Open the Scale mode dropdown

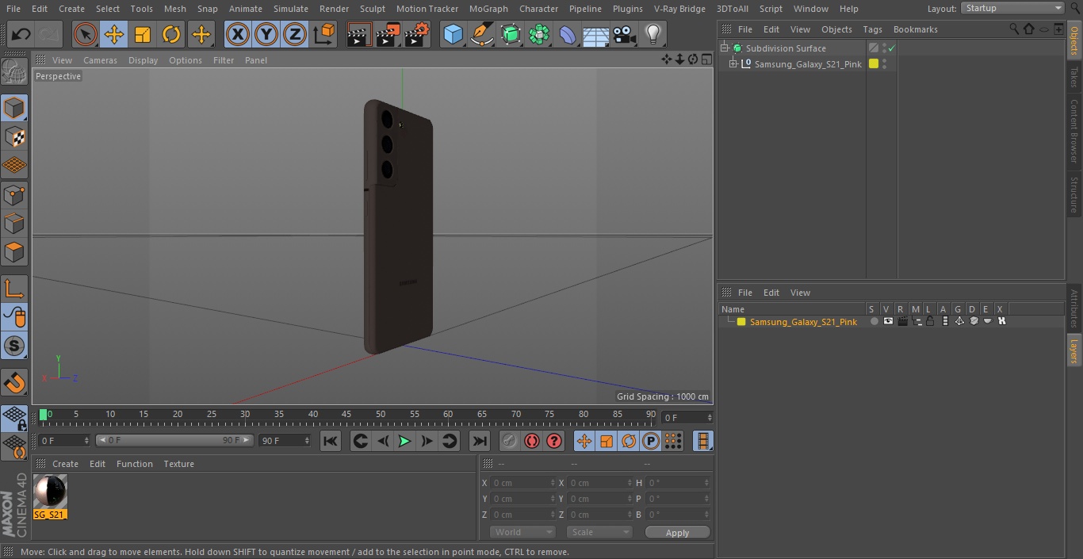[599, 532]
